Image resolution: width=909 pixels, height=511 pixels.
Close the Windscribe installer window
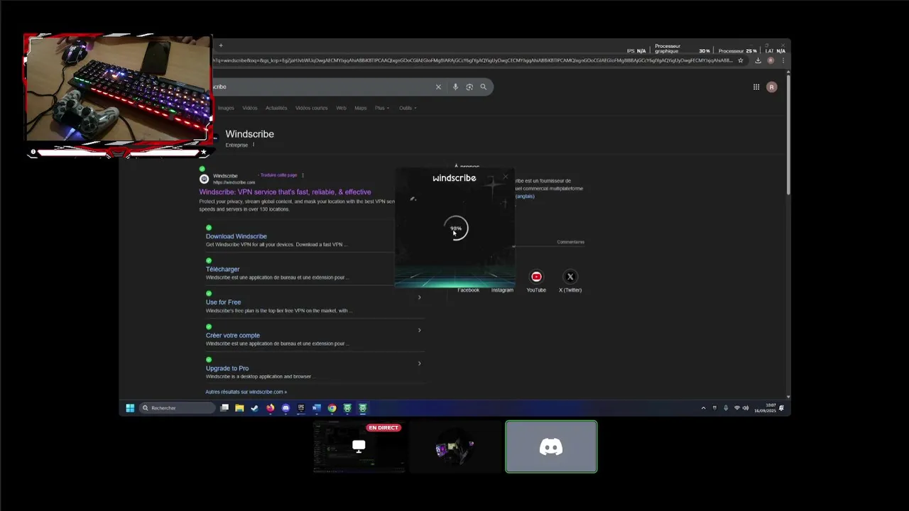[x=506, y=177]
